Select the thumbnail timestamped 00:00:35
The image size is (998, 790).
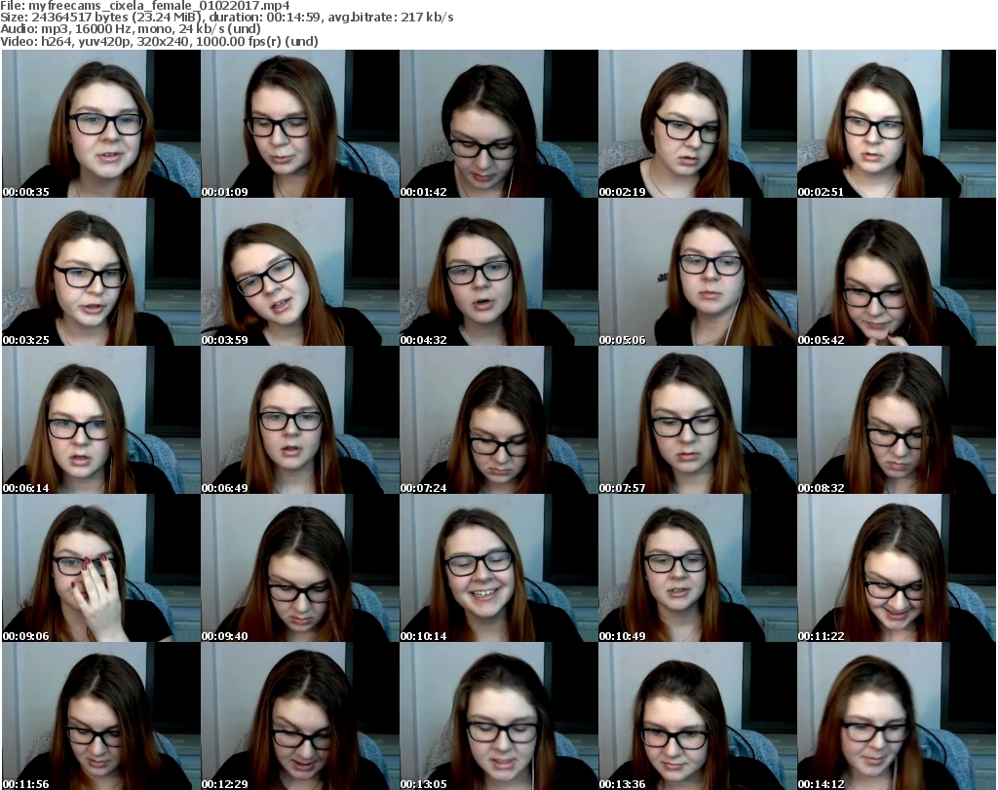click(101, 124)
